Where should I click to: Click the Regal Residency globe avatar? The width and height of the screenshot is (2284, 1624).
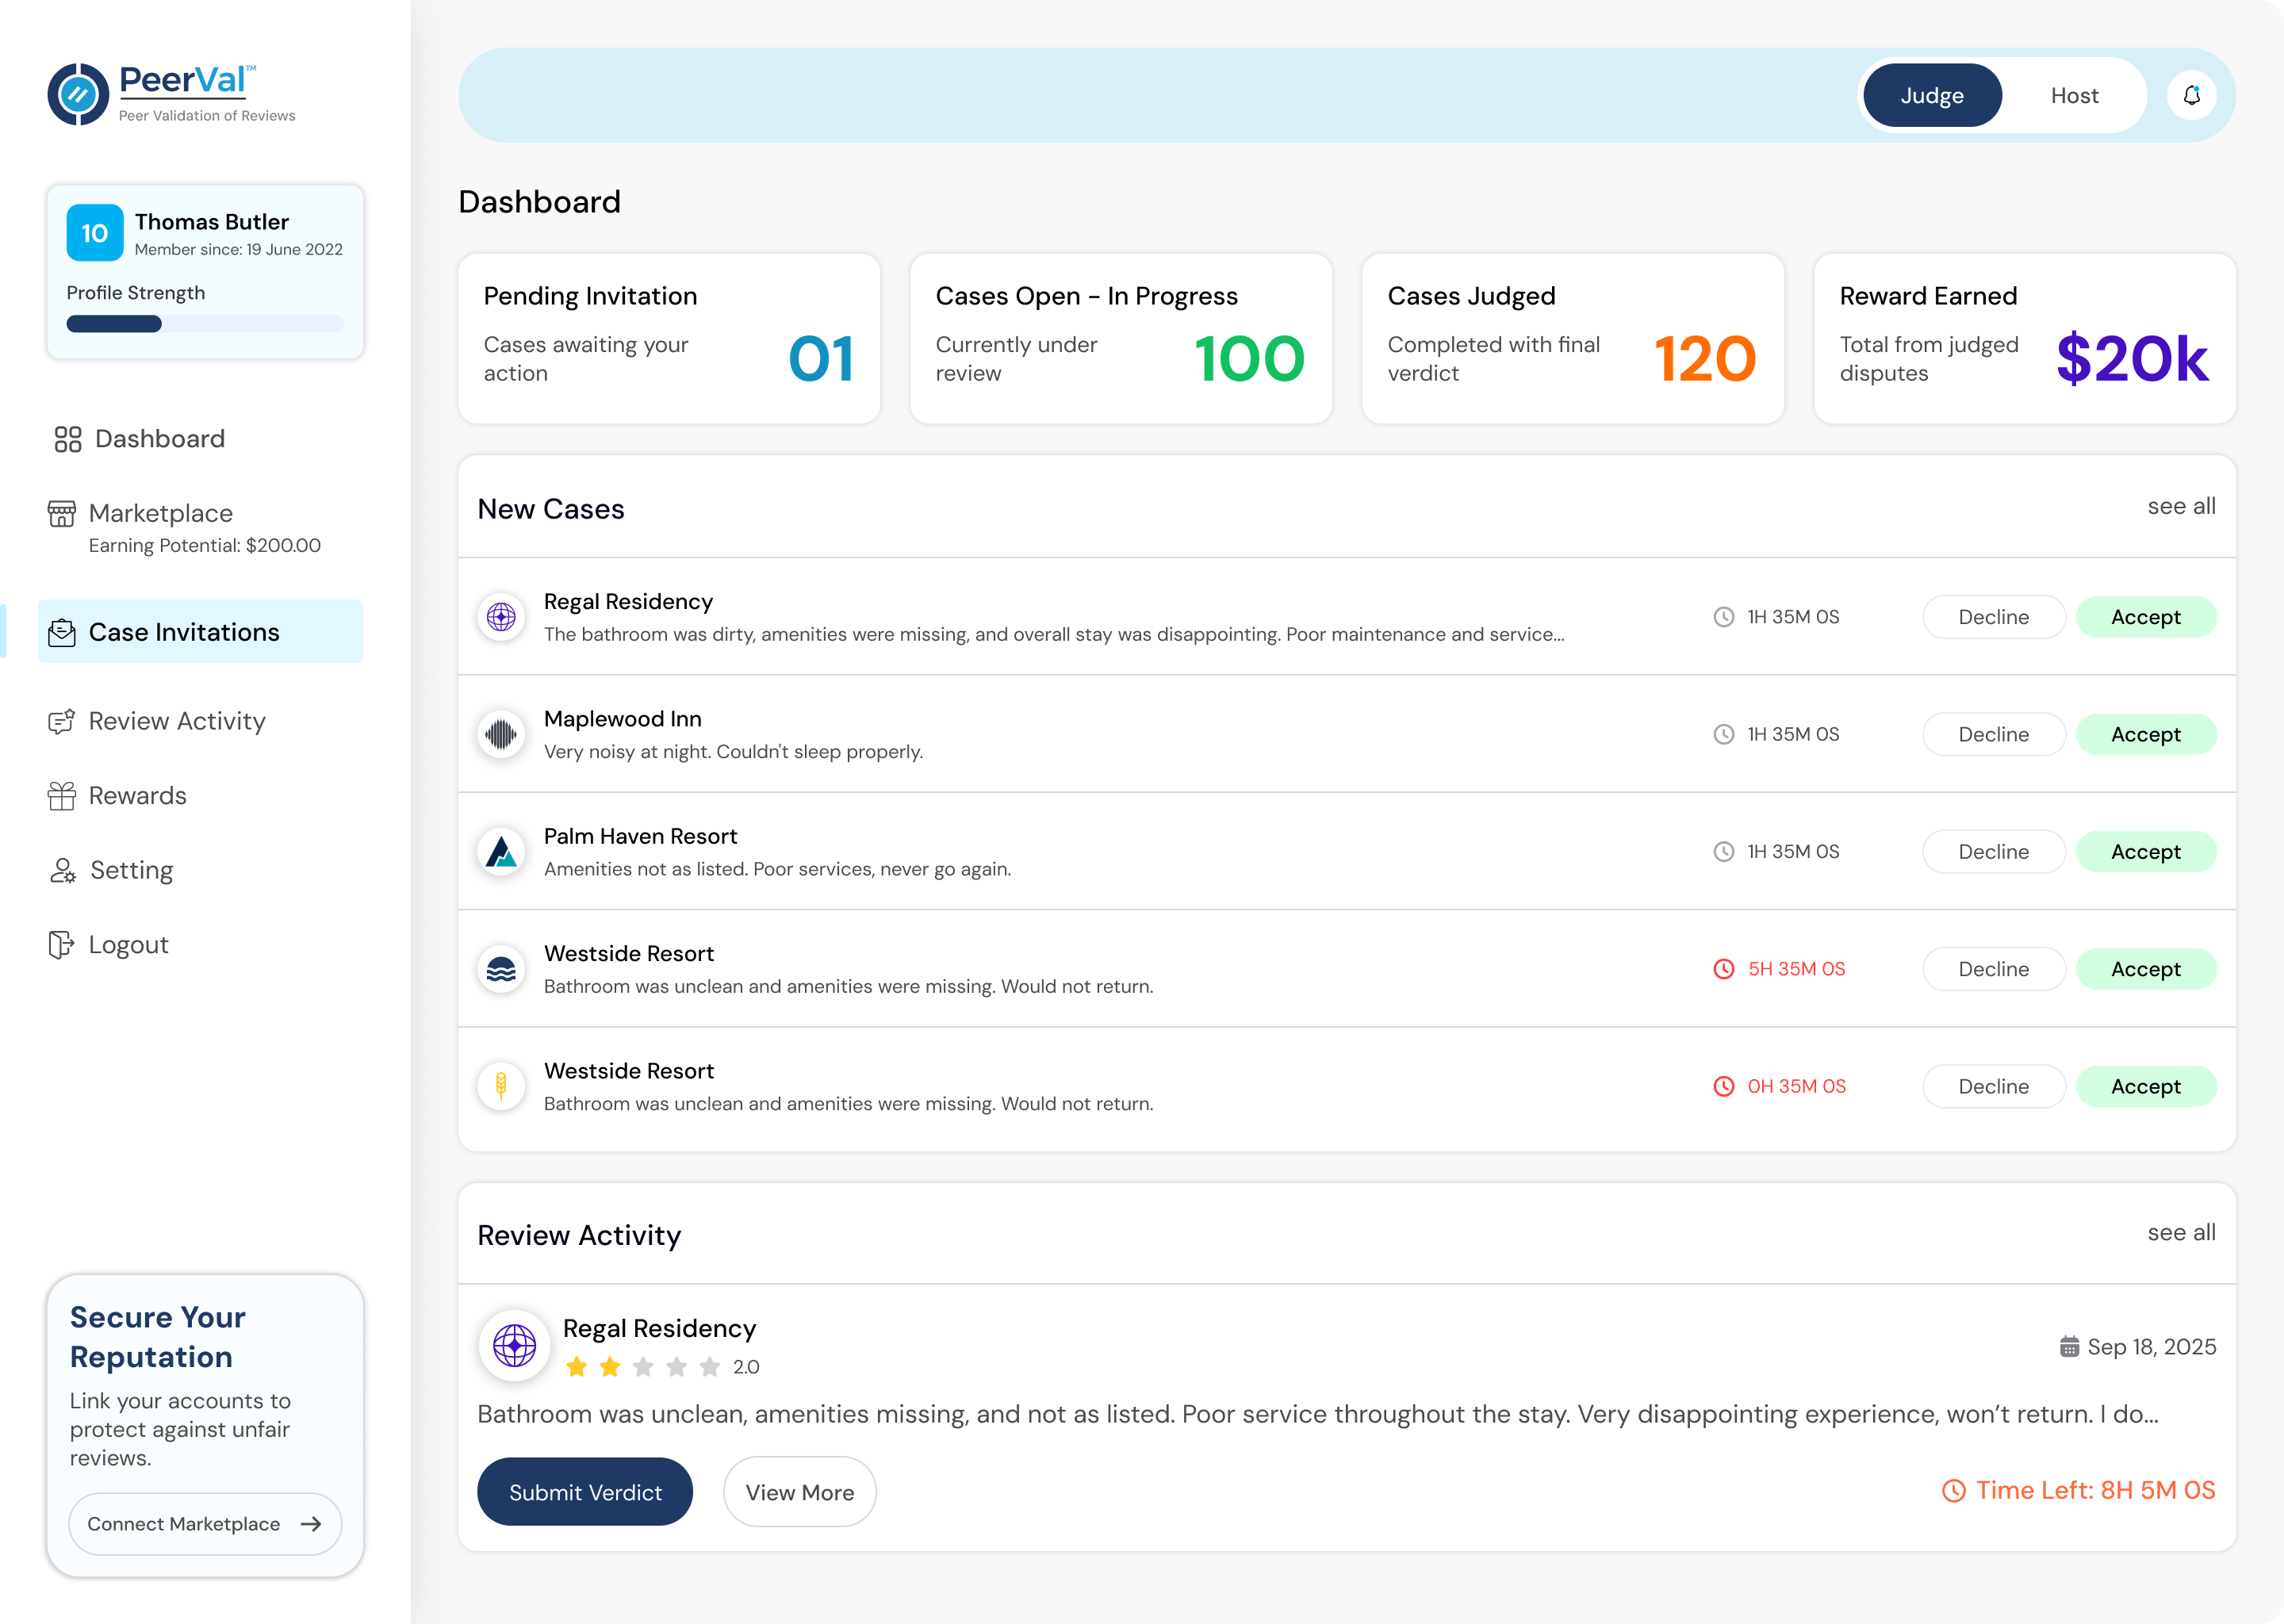[501, 617]
